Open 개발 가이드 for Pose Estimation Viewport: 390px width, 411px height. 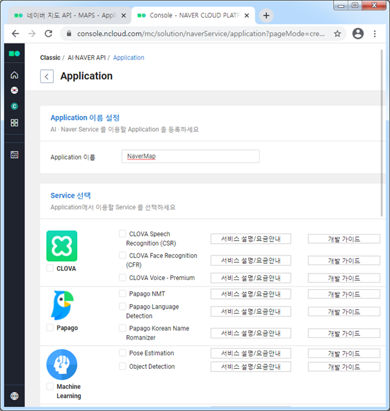tap(344, 353)
